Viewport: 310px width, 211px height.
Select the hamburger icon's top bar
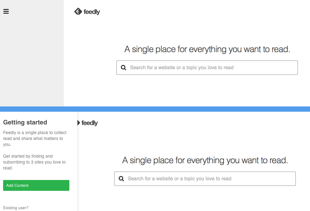[x=6, y=10]
